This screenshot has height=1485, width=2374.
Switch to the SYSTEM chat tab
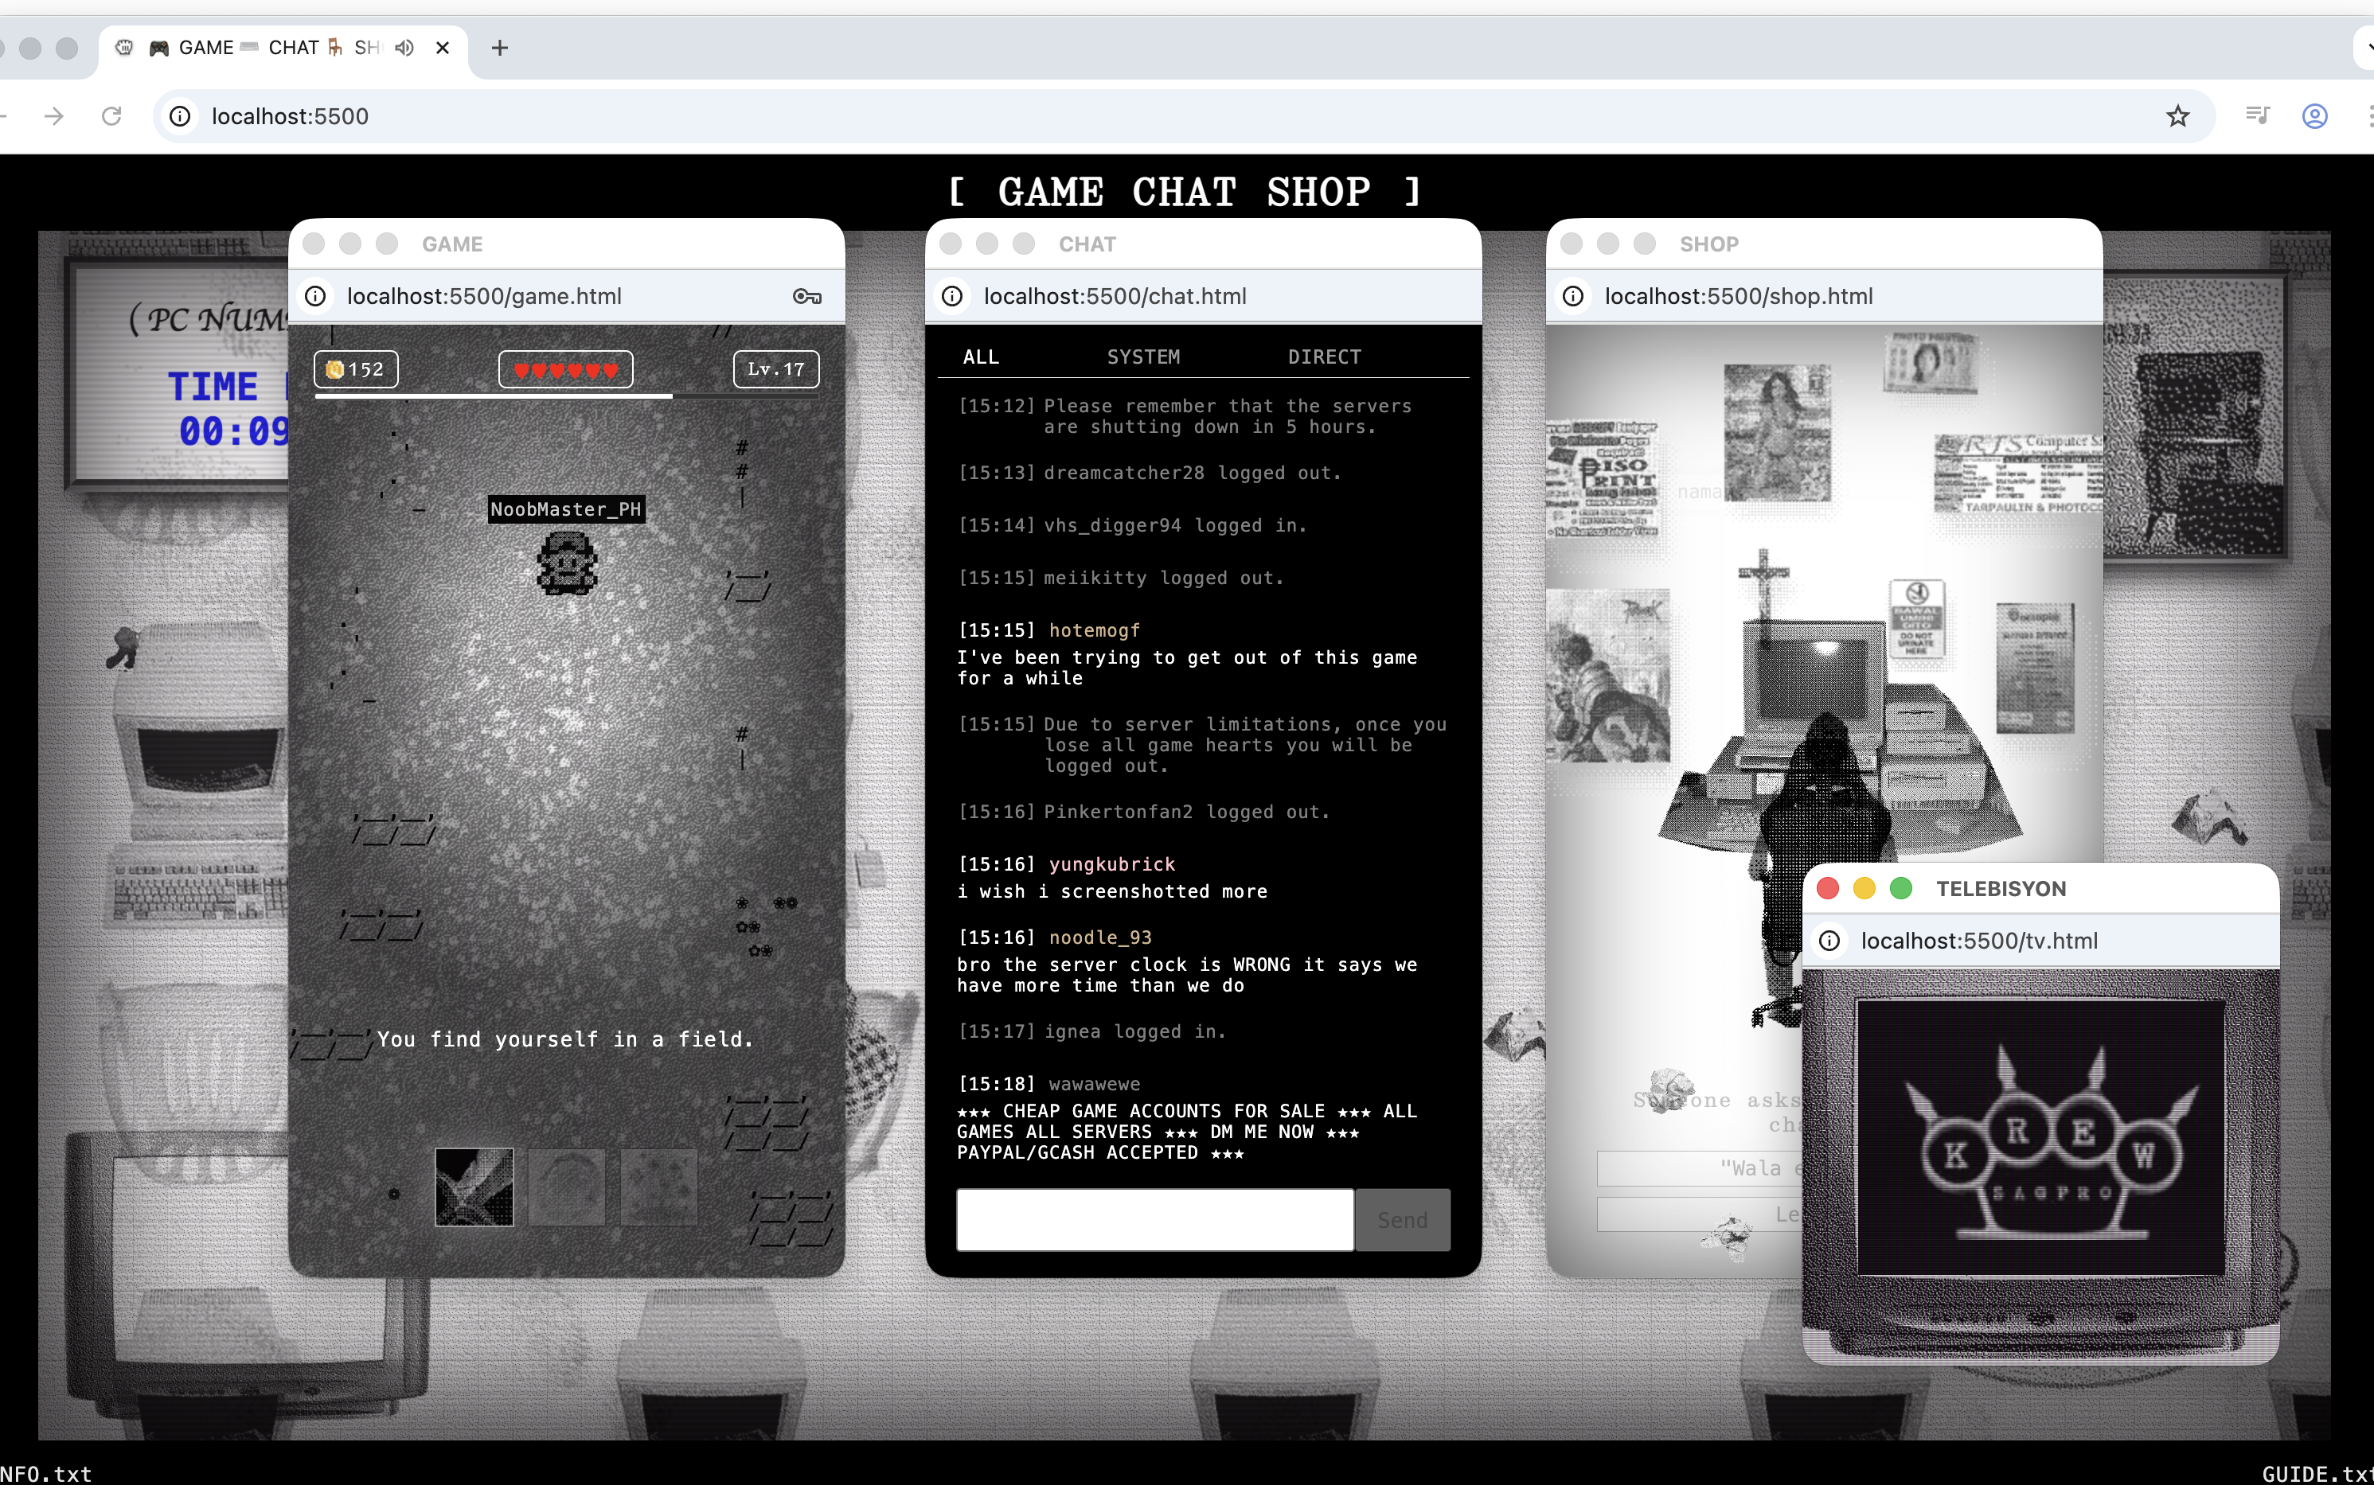point(1143,357)
